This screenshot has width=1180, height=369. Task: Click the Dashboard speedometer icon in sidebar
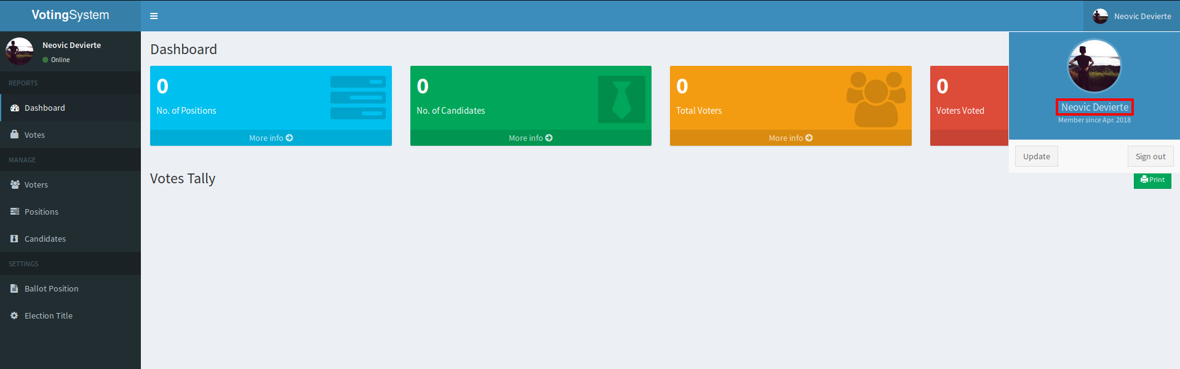[15, 108]
